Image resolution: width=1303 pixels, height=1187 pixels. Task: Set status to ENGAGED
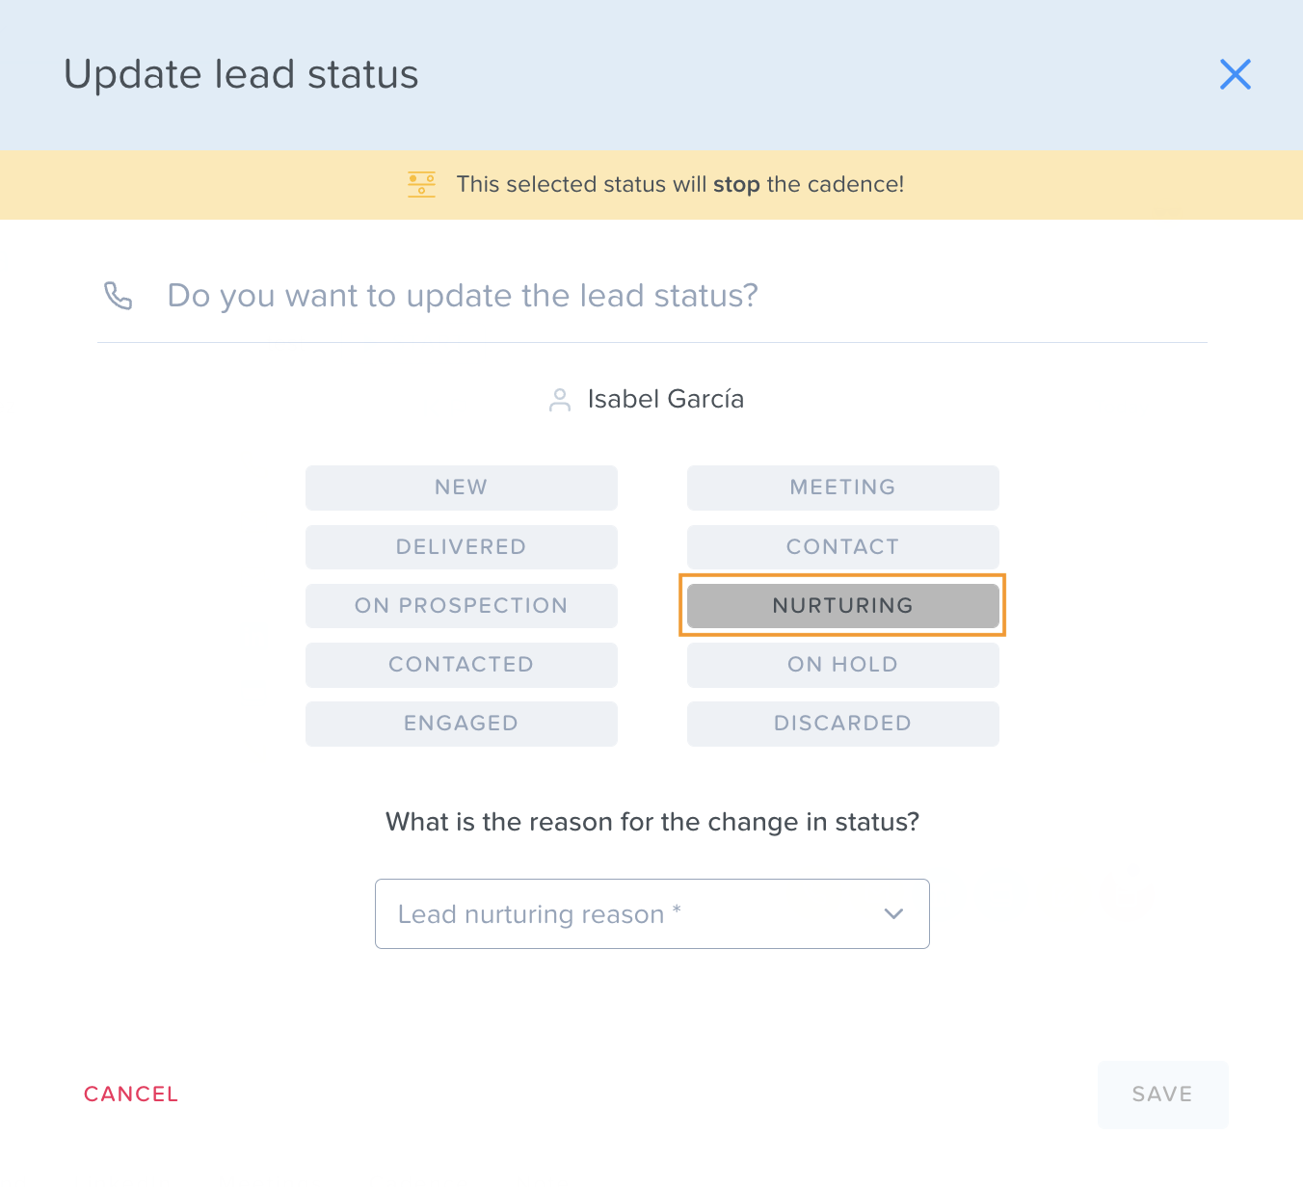coord(462,724)
